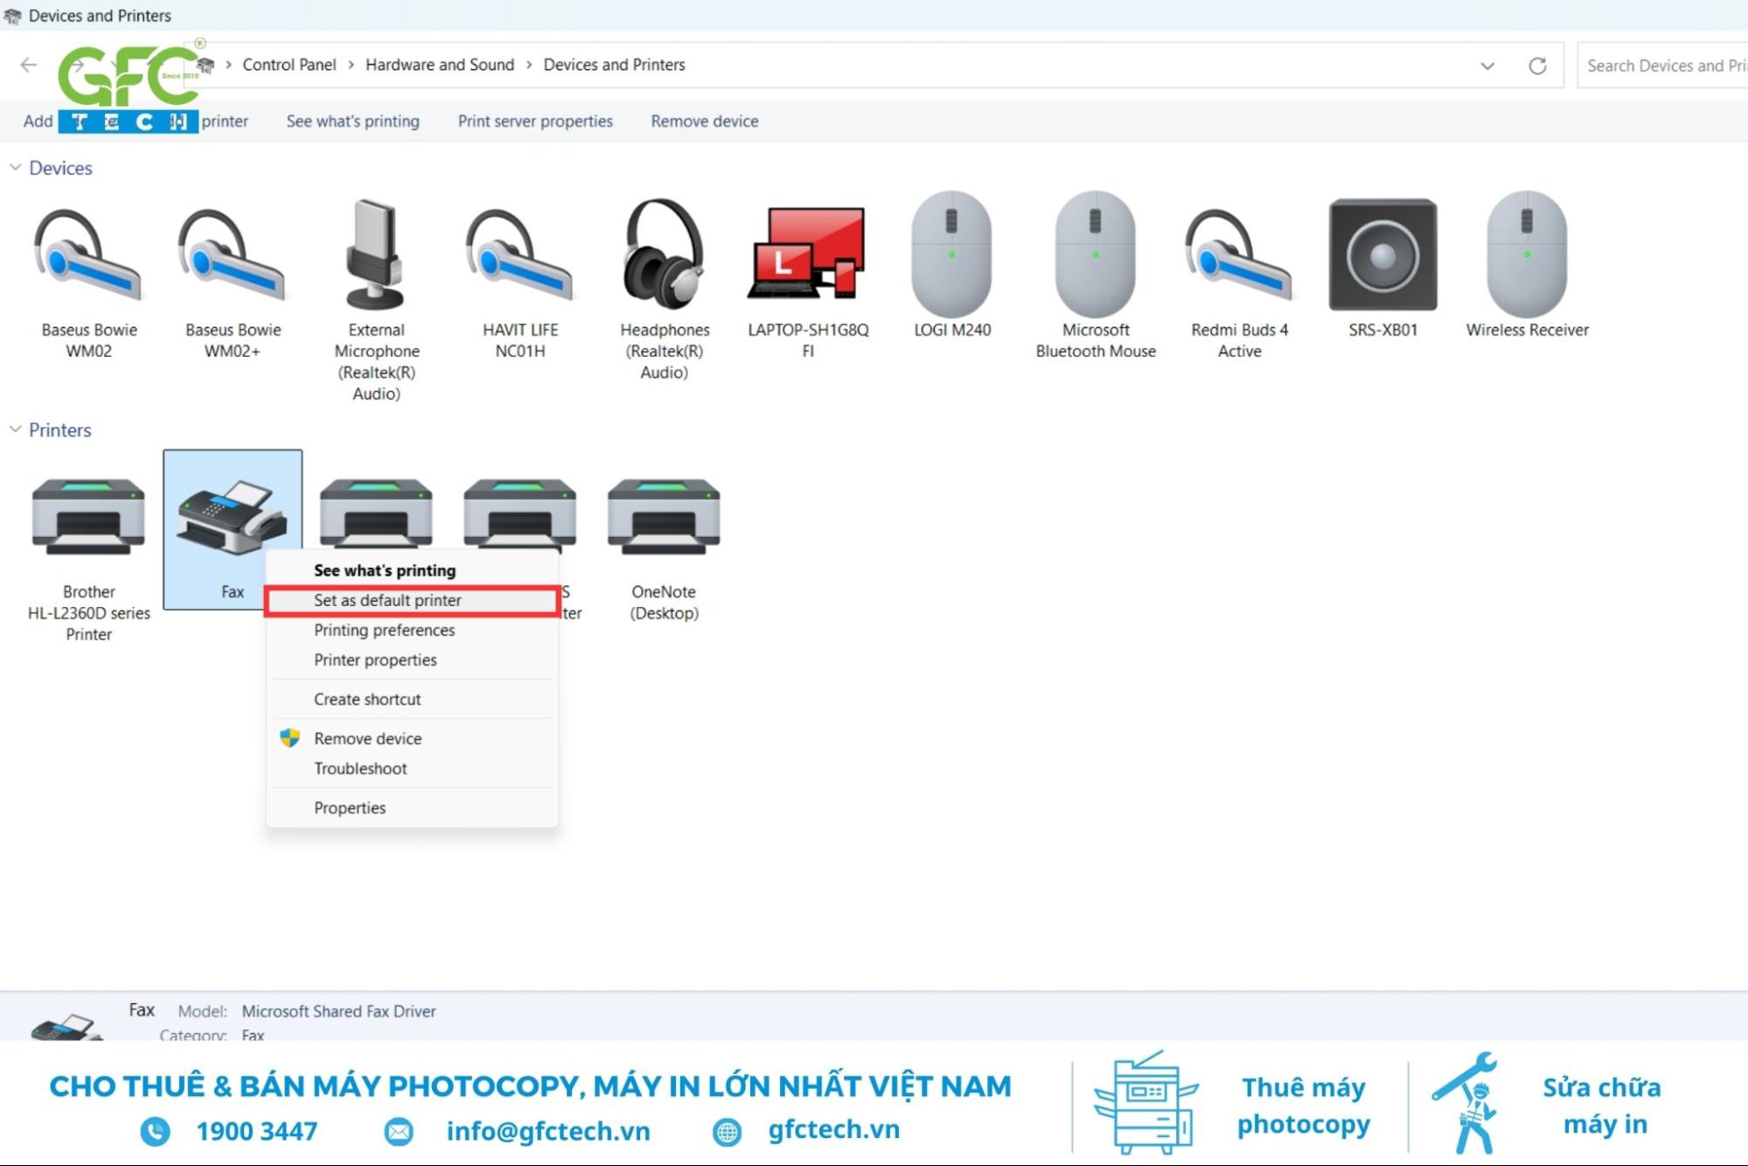Click Print server properties in toolbar

tap(535, 121)
